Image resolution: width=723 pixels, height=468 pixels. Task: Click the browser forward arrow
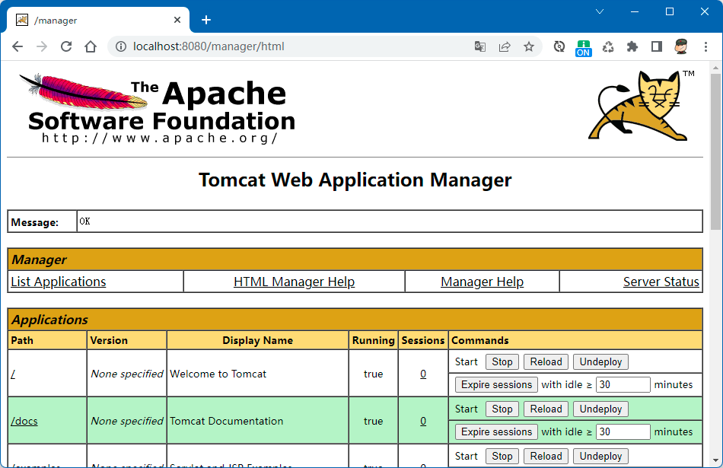point(42,46)
